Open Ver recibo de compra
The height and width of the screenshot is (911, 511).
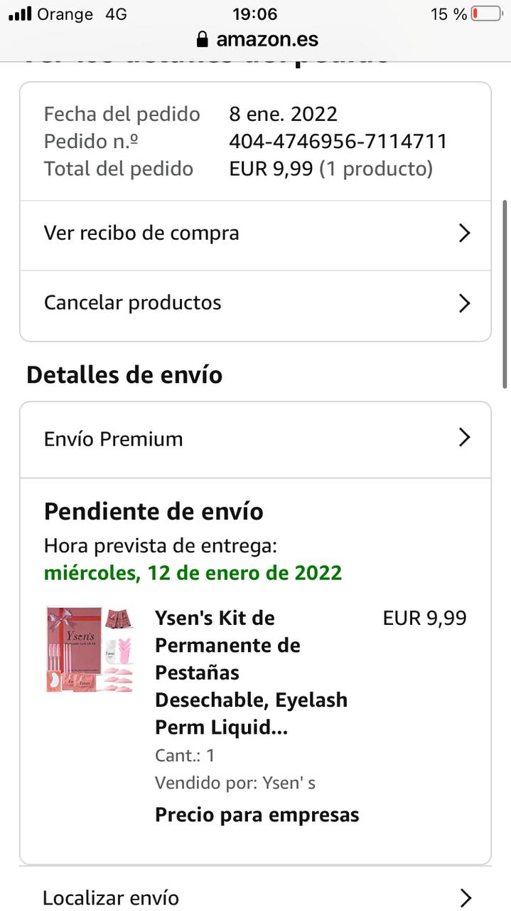click(255, 233)
